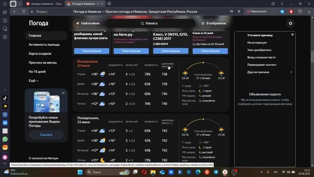Open tab group dropdown arrow
314x177 pixels.
tap(20, 3)
